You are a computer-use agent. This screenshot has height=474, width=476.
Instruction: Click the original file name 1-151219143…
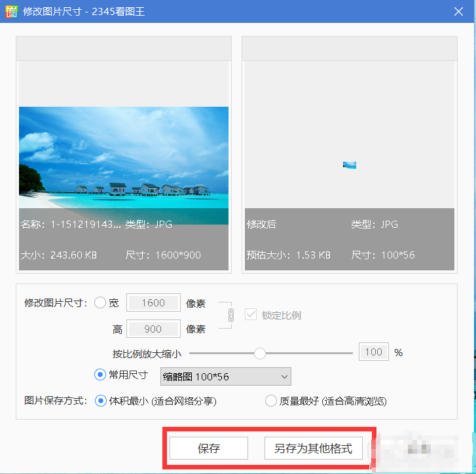click(x=71, y=225)
